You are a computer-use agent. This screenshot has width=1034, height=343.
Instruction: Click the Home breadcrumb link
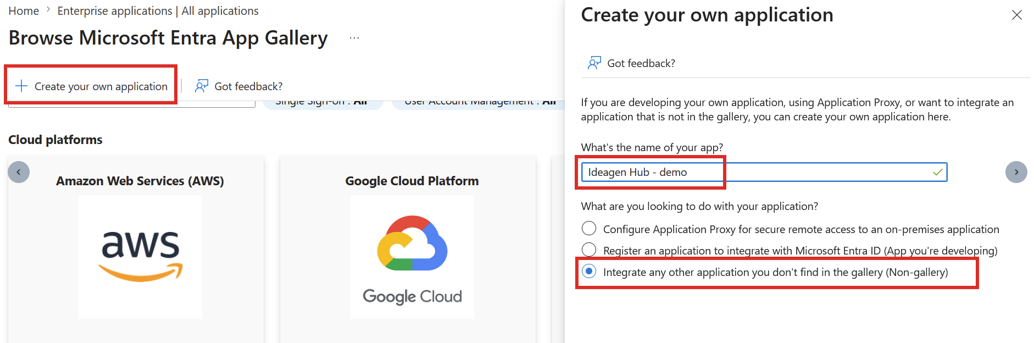(x=24, y=11)
